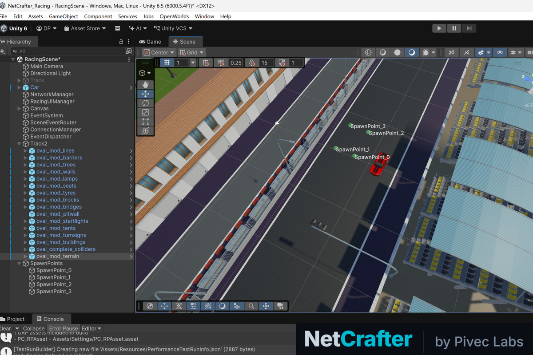The width and height of the screenshot is (533, 355).
Task: Open the Component menu
Action: 98,16
